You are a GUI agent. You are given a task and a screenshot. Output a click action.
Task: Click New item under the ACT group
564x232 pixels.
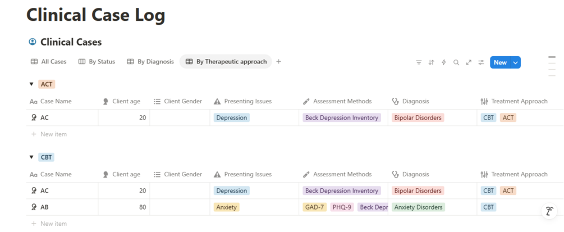pos(53,134)
